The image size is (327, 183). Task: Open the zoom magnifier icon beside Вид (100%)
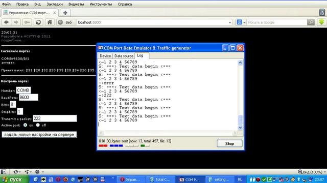[x=300, y=172]
